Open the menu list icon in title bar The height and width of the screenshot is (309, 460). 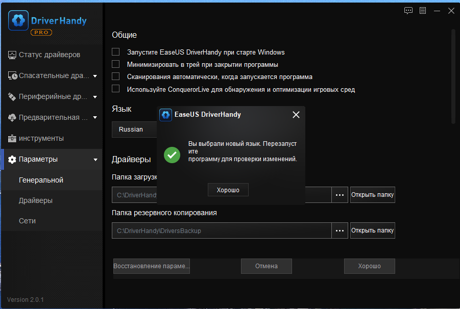pyautogui.click(x=423, y=11)
